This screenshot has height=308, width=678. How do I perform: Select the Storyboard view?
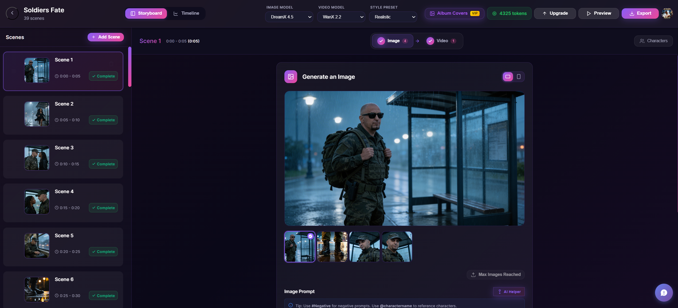[146, 13]
